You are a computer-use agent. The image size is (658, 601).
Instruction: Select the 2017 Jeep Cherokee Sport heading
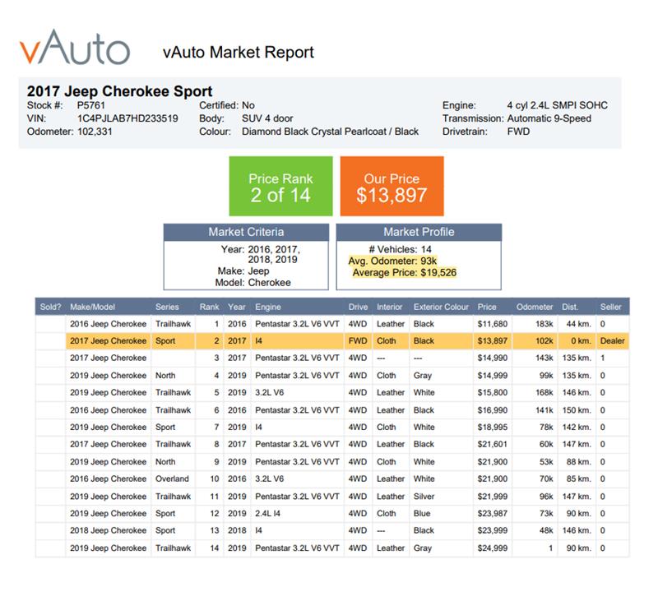(x=119, y=91)
